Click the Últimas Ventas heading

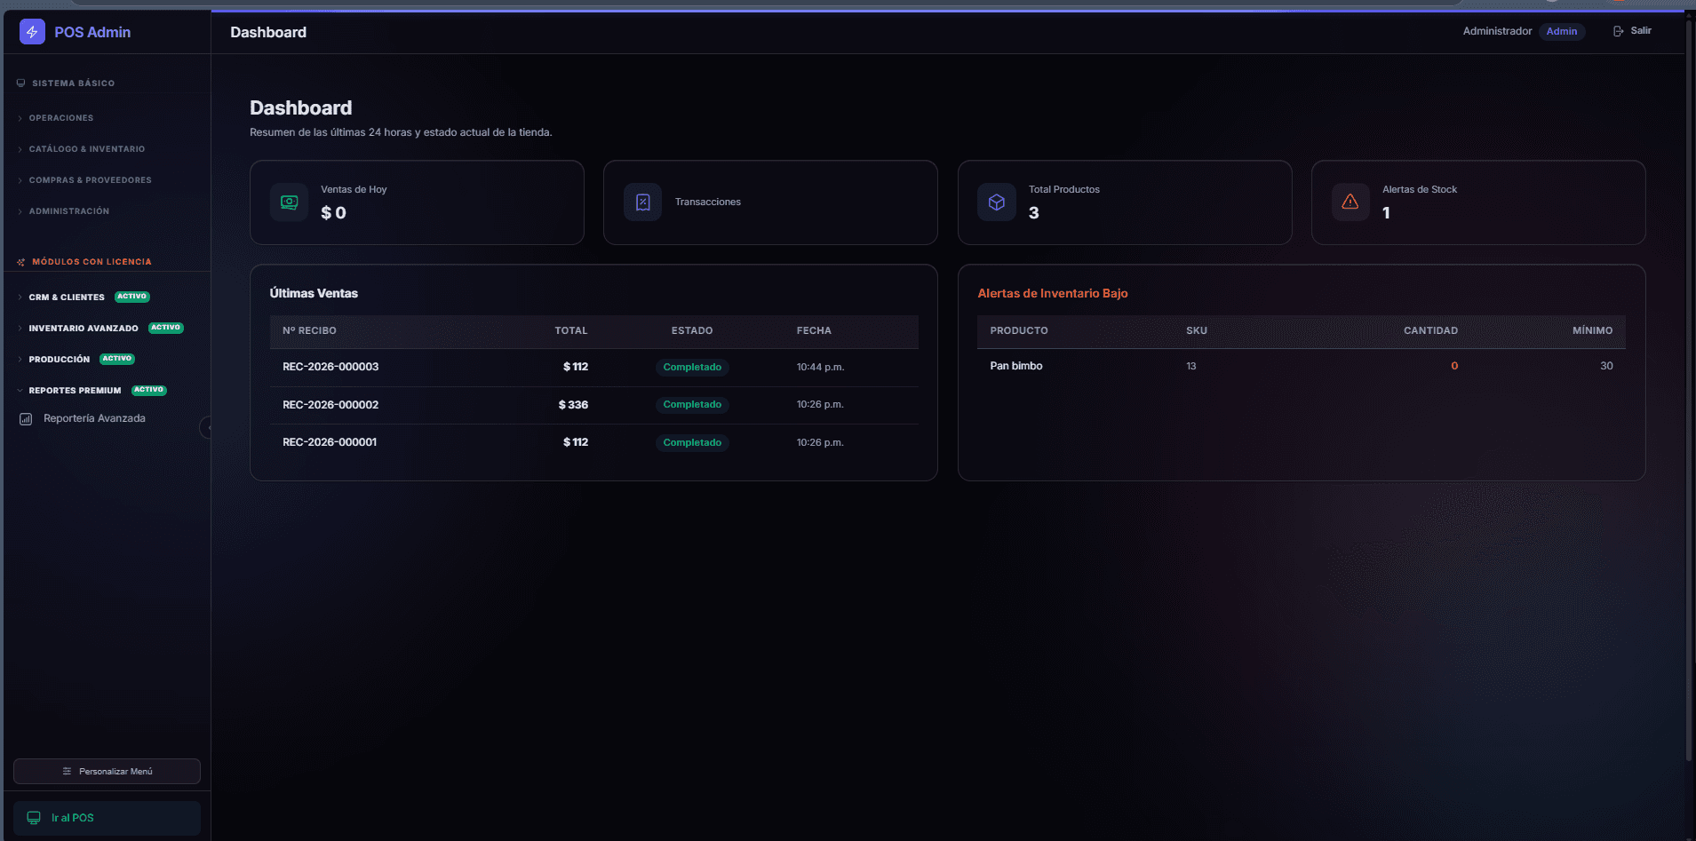click(314, 293)
